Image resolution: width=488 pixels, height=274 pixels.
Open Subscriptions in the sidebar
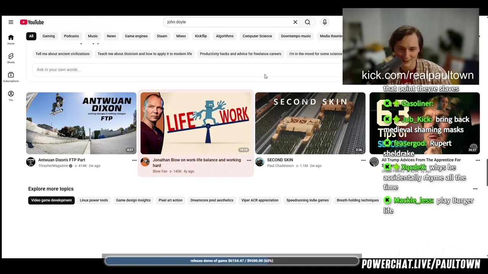(11, 77)
